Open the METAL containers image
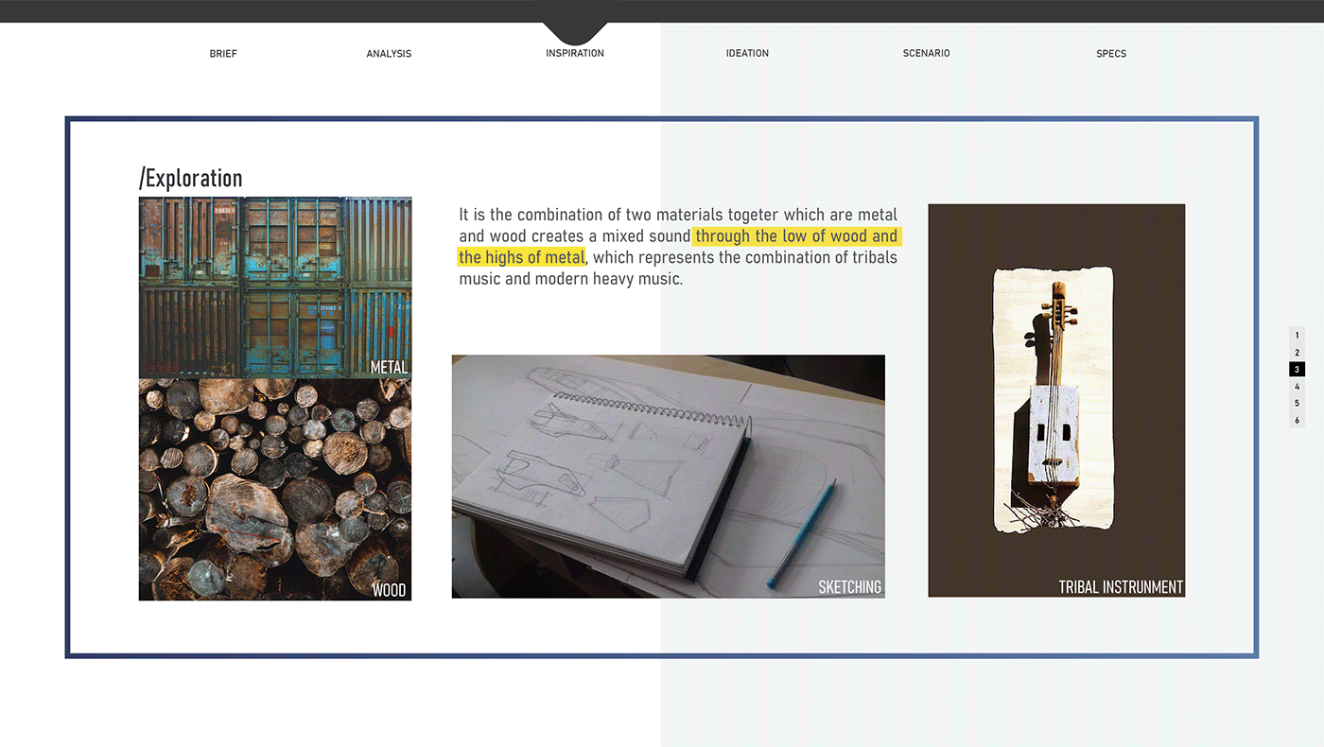The width and height of the screenshot is (1324, 747). coord(275,287)
